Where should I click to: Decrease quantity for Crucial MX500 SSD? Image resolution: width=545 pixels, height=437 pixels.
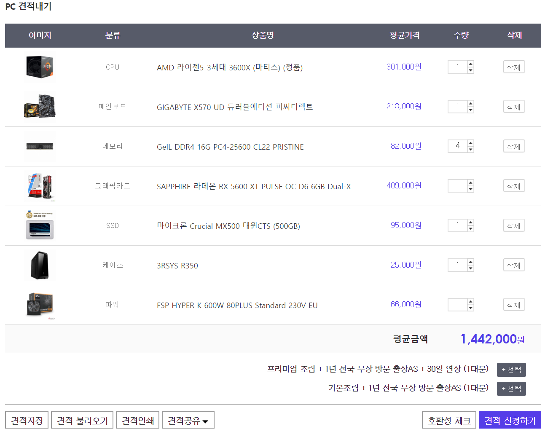tap(470, 228)
